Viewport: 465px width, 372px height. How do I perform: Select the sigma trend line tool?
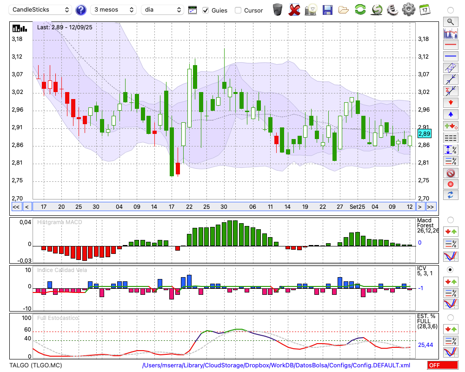[451, 91]
